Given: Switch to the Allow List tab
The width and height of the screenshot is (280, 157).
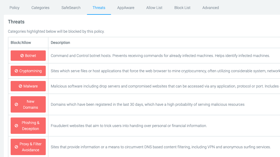Looking at the screenshot, I should coord(154,8).
